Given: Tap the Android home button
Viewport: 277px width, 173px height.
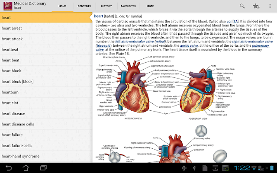Looking at the screenshot, I should click(x=26, y=168).
